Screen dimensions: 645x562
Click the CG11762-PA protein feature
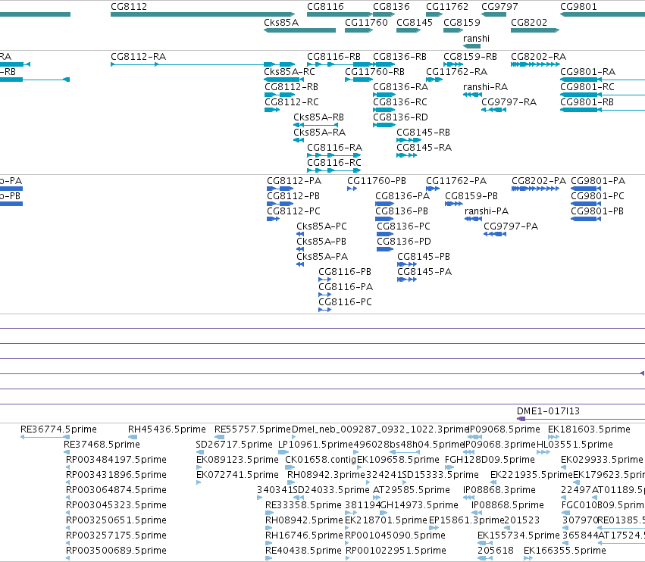tap(433, 189)
